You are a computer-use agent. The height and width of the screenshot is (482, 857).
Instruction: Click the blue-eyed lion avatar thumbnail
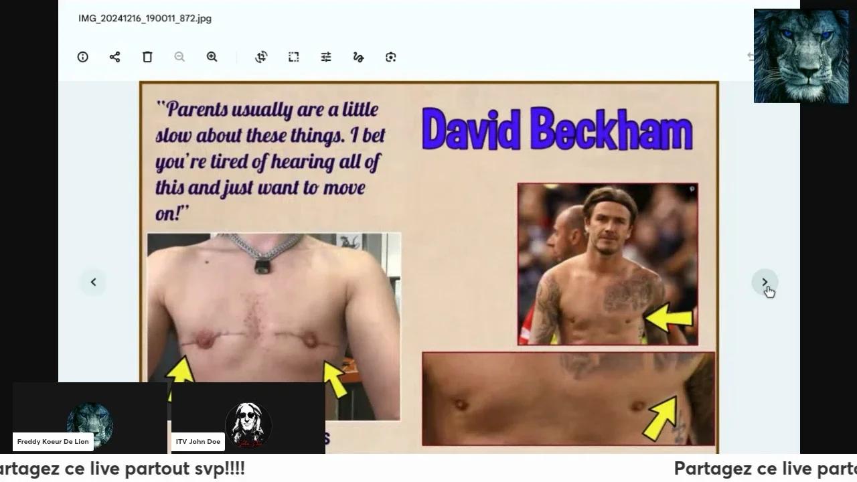801,56
